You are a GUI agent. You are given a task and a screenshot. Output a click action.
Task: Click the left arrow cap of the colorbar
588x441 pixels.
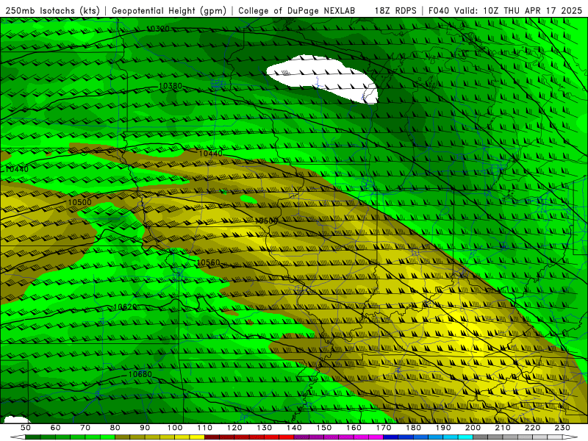(18, 437)
